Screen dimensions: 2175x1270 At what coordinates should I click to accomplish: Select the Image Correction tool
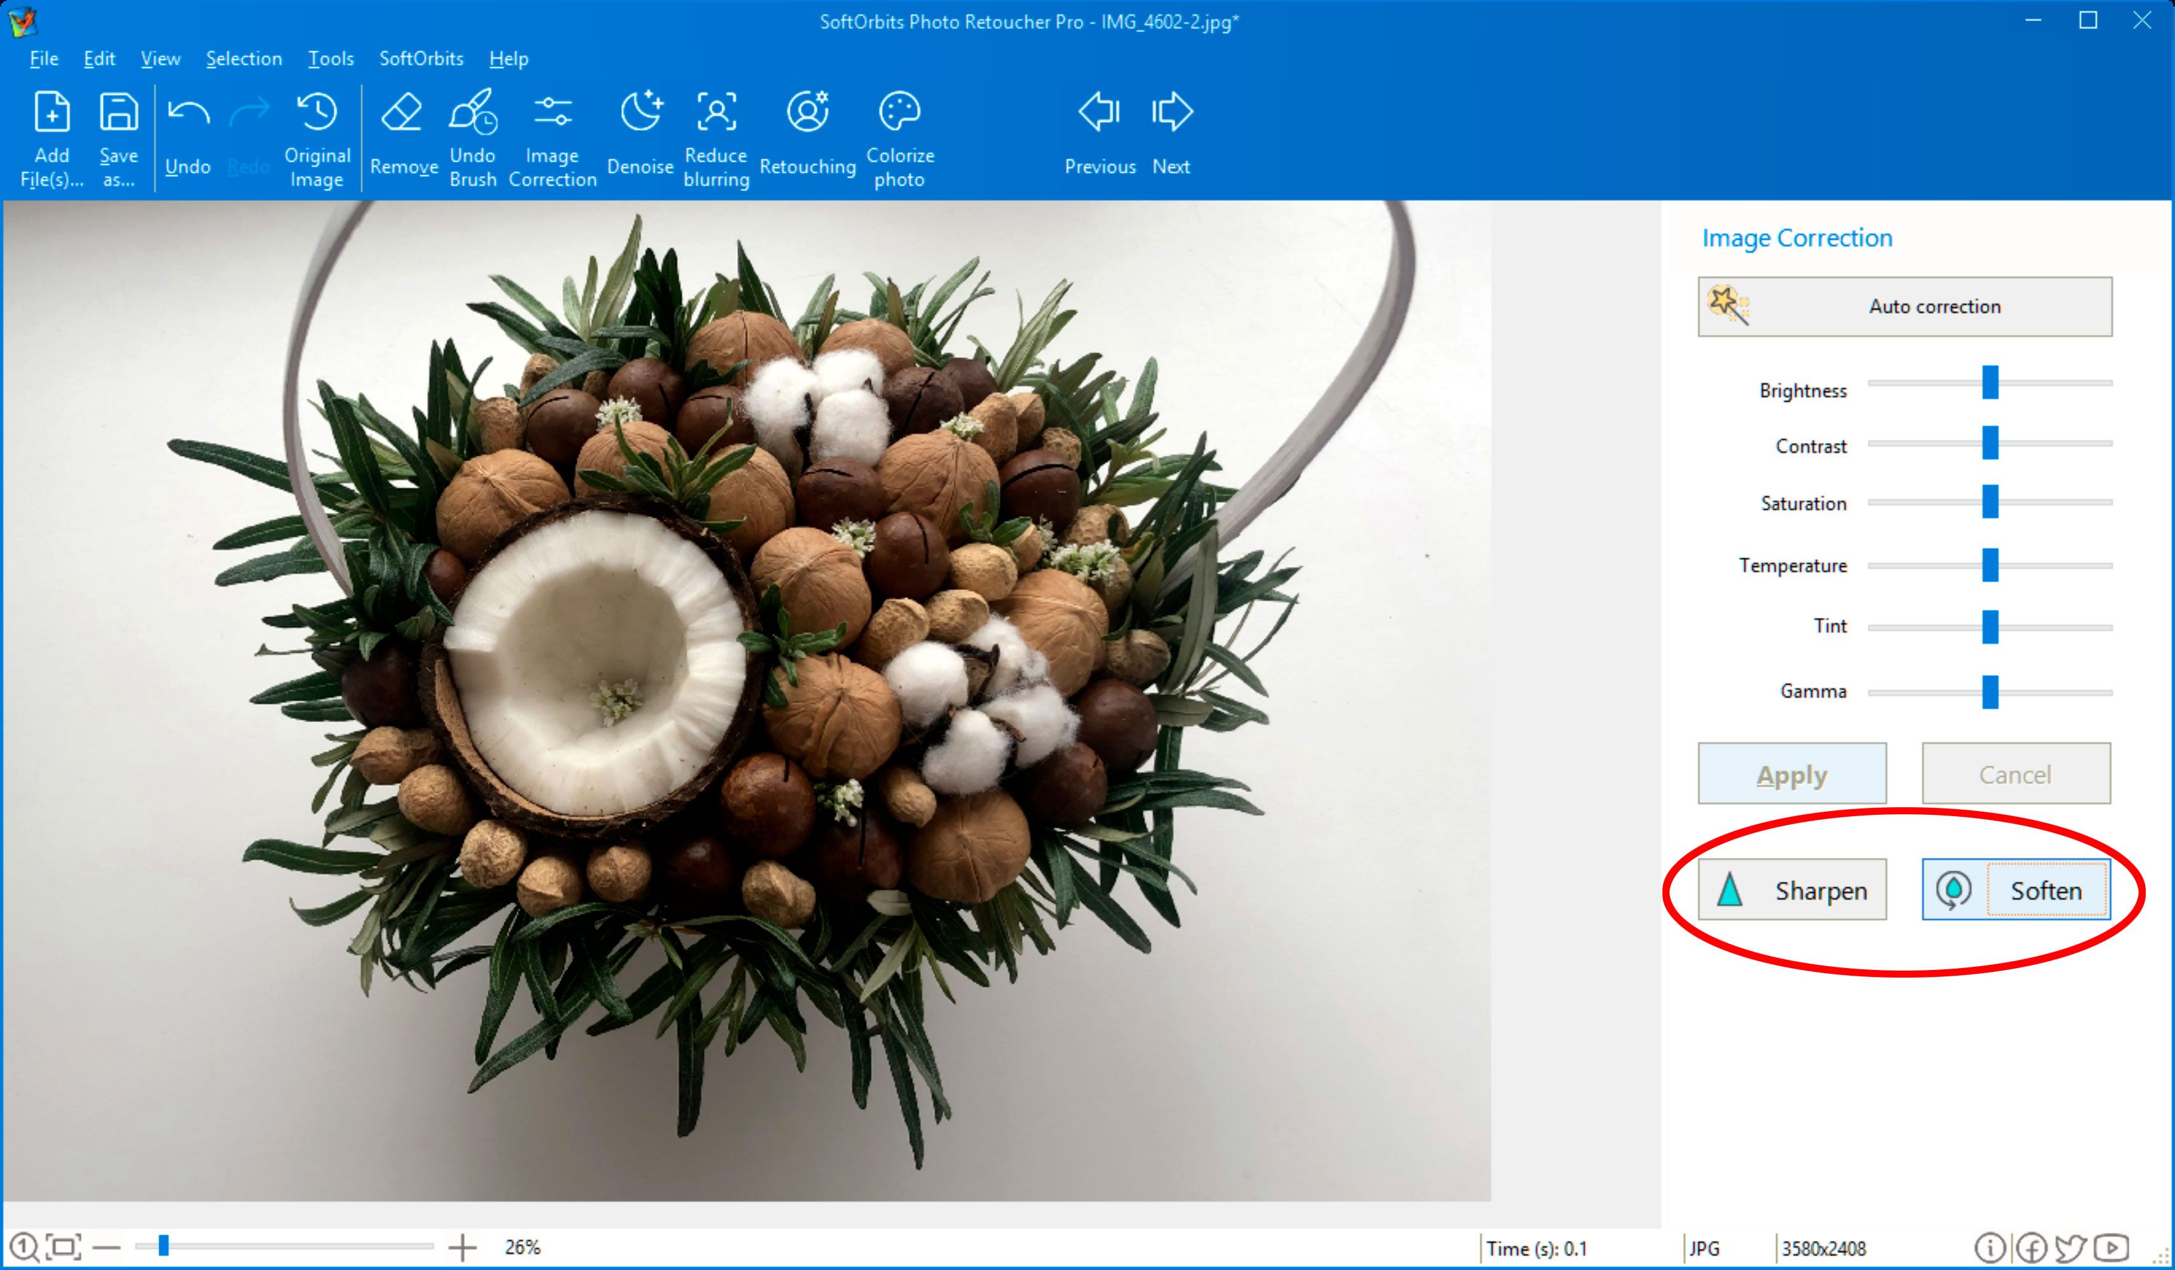pyautogui.click(x=553, y=135)
